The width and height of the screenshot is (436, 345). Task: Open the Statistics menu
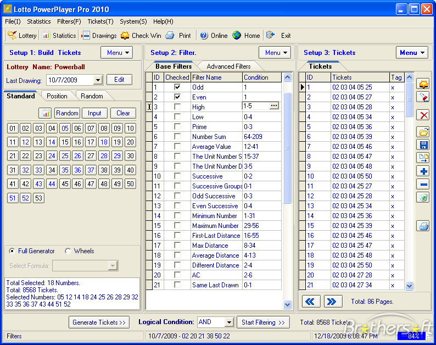[x=39, y=21]
